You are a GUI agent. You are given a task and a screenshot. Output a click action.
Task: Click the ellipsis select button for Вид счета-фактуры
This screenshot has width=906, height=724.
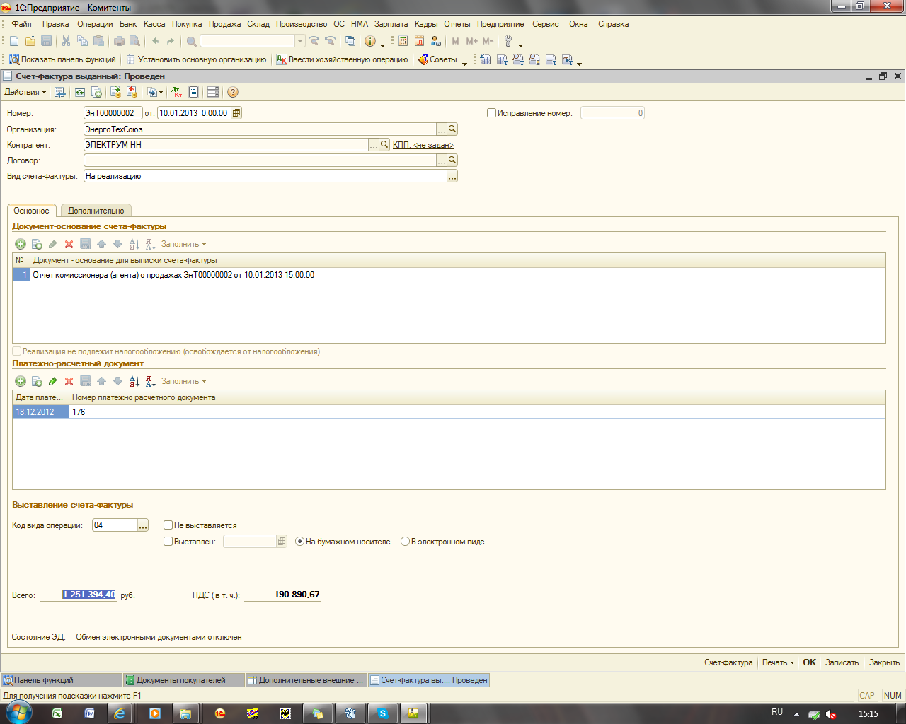point(452,177)
